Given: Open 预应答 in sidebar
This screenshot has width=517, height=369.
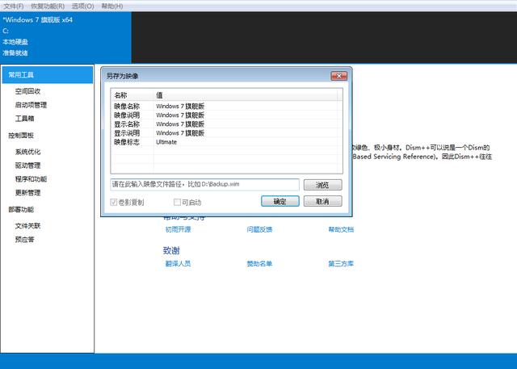Looking at the screenshot, I should [24, 239].
